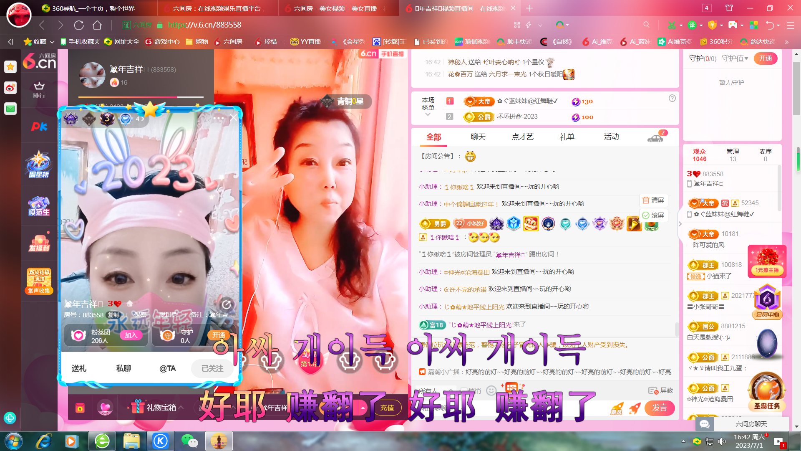The height and width of the screenshot is (451, 801).
Task: Open dropdown arrow beside undo icon
Action: click(778, 25)
